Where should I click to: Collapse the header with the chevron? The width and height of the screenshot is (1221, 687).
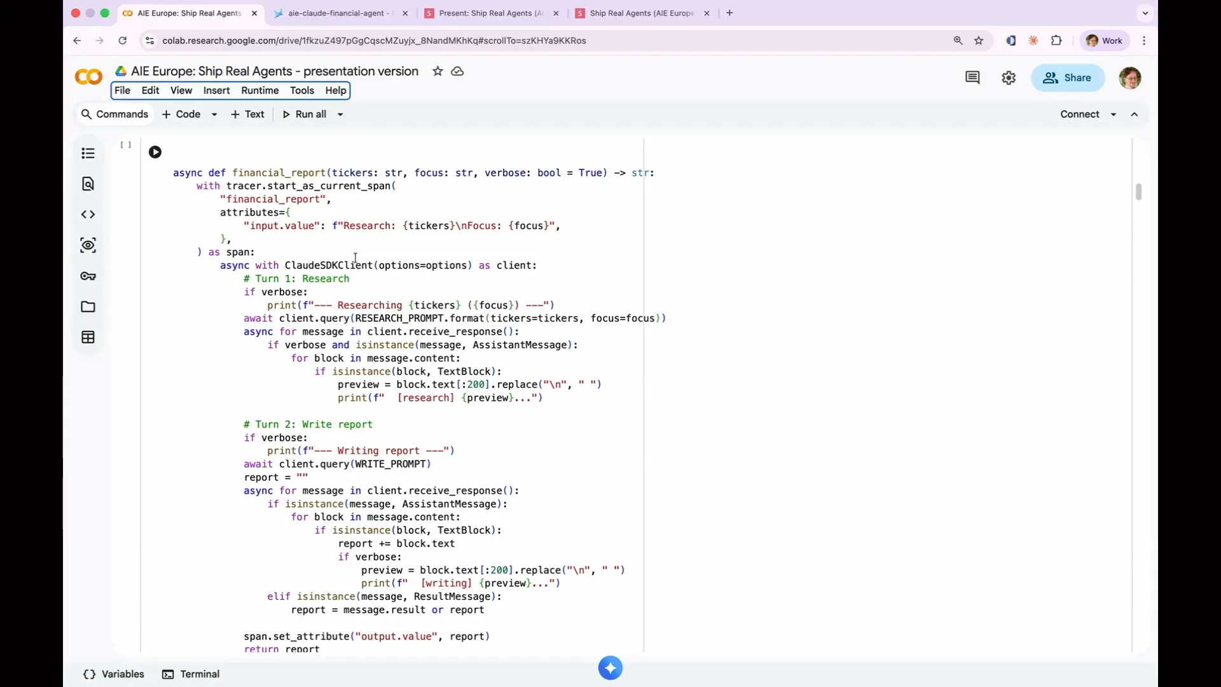(x=1135, y=114)
